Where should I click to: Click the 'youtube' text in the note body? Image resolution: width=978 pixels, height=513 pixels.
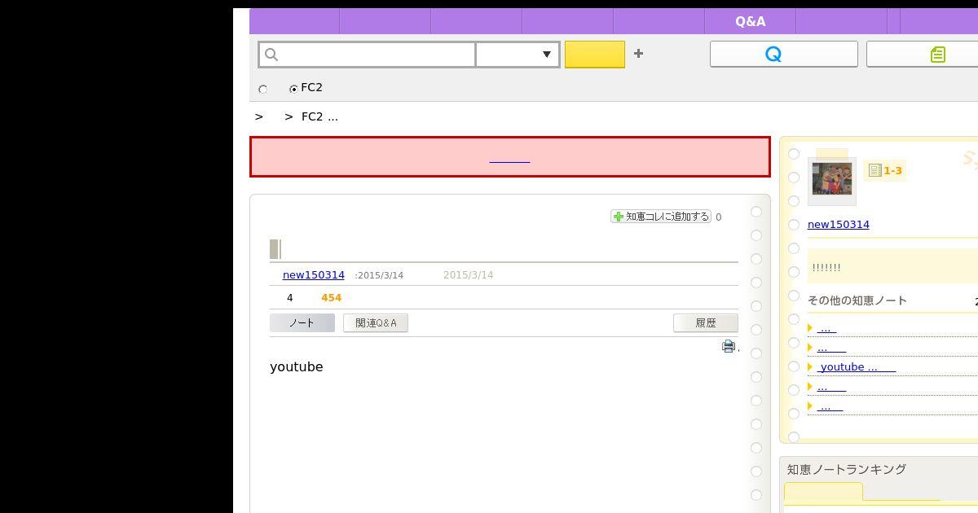(x=297, y=367)
